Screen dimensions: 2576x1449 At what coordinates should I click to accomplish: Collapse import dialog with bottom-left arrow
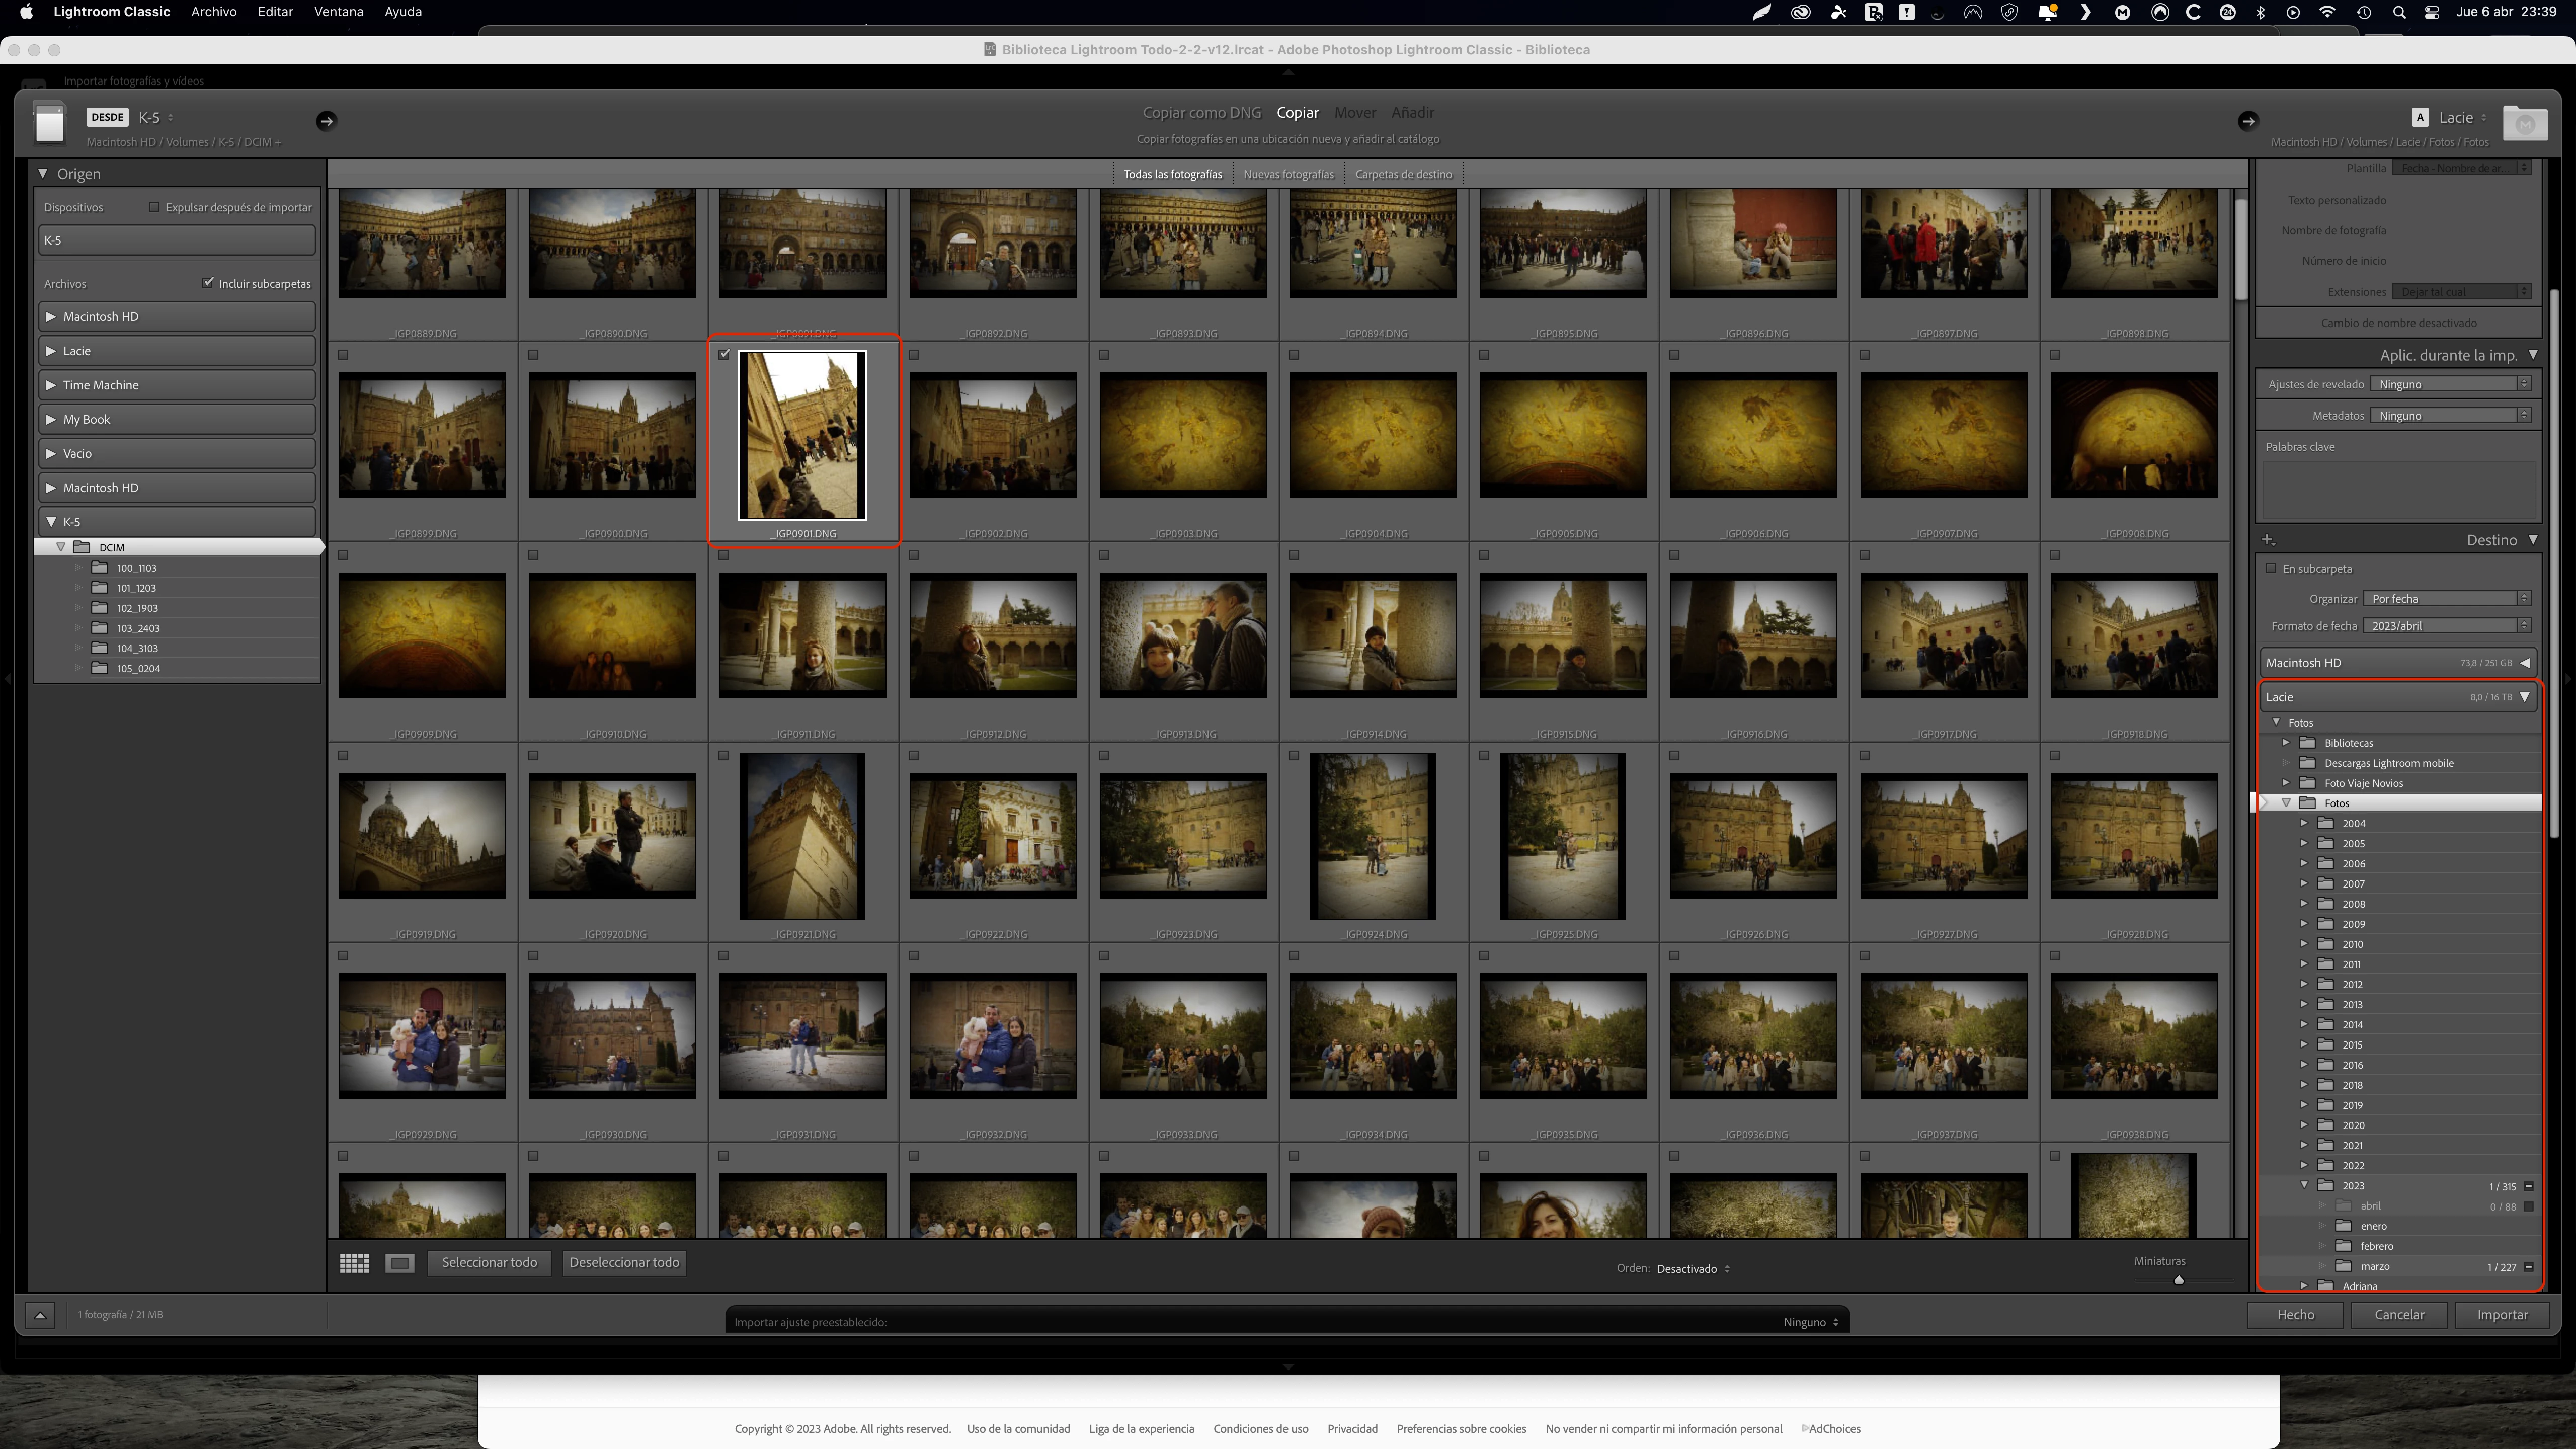40,1315
